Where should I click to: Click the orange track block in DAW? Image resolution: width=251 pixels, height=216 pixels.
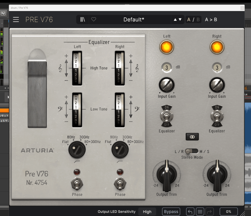point(4,110)
